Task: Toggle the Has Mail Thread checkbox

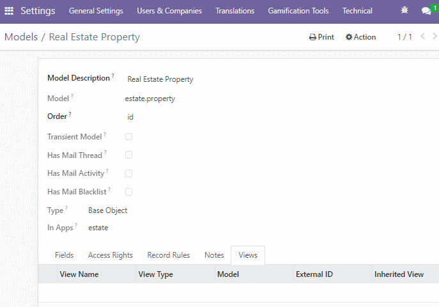Action: 129,155
